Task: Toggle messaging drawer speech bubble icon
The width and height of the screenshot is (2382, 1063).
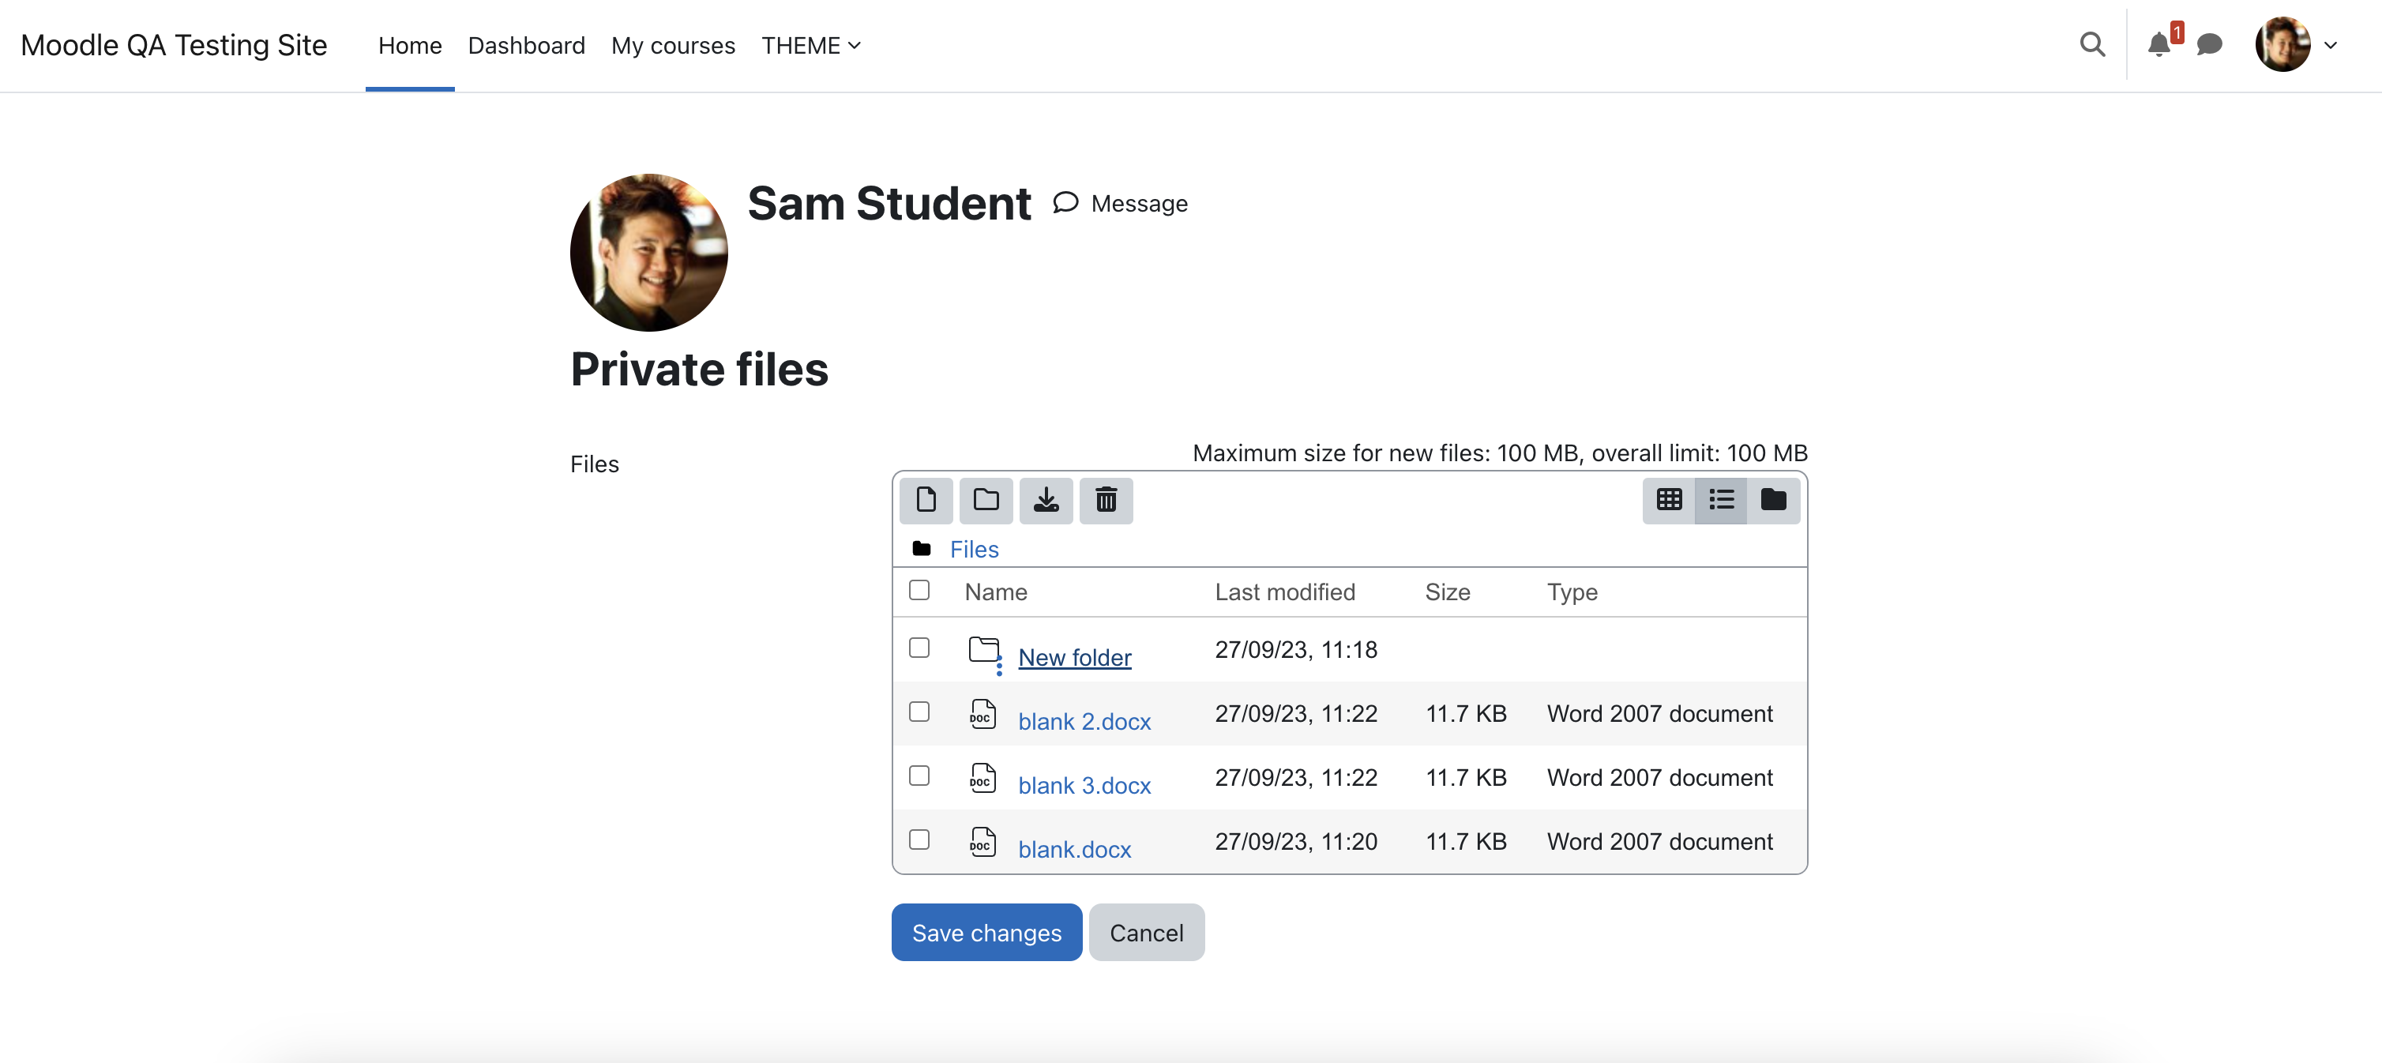Action: pos(2209,44)
